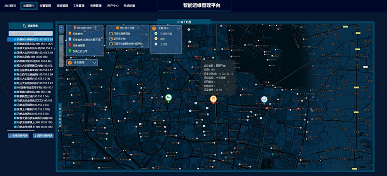Click the blue monitor marker on map
Screen dimensions: 387x176
[x=264, y=99]
